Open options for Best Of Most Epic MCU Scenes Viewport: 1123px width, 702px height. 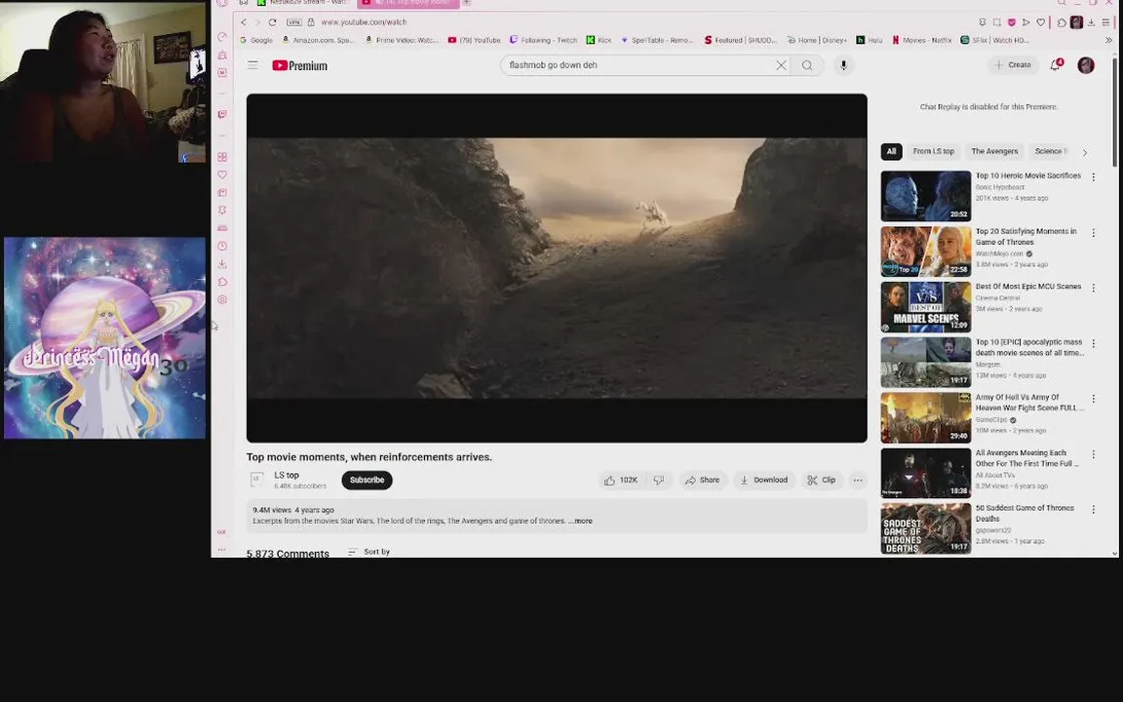click(x=1093, y=288)
